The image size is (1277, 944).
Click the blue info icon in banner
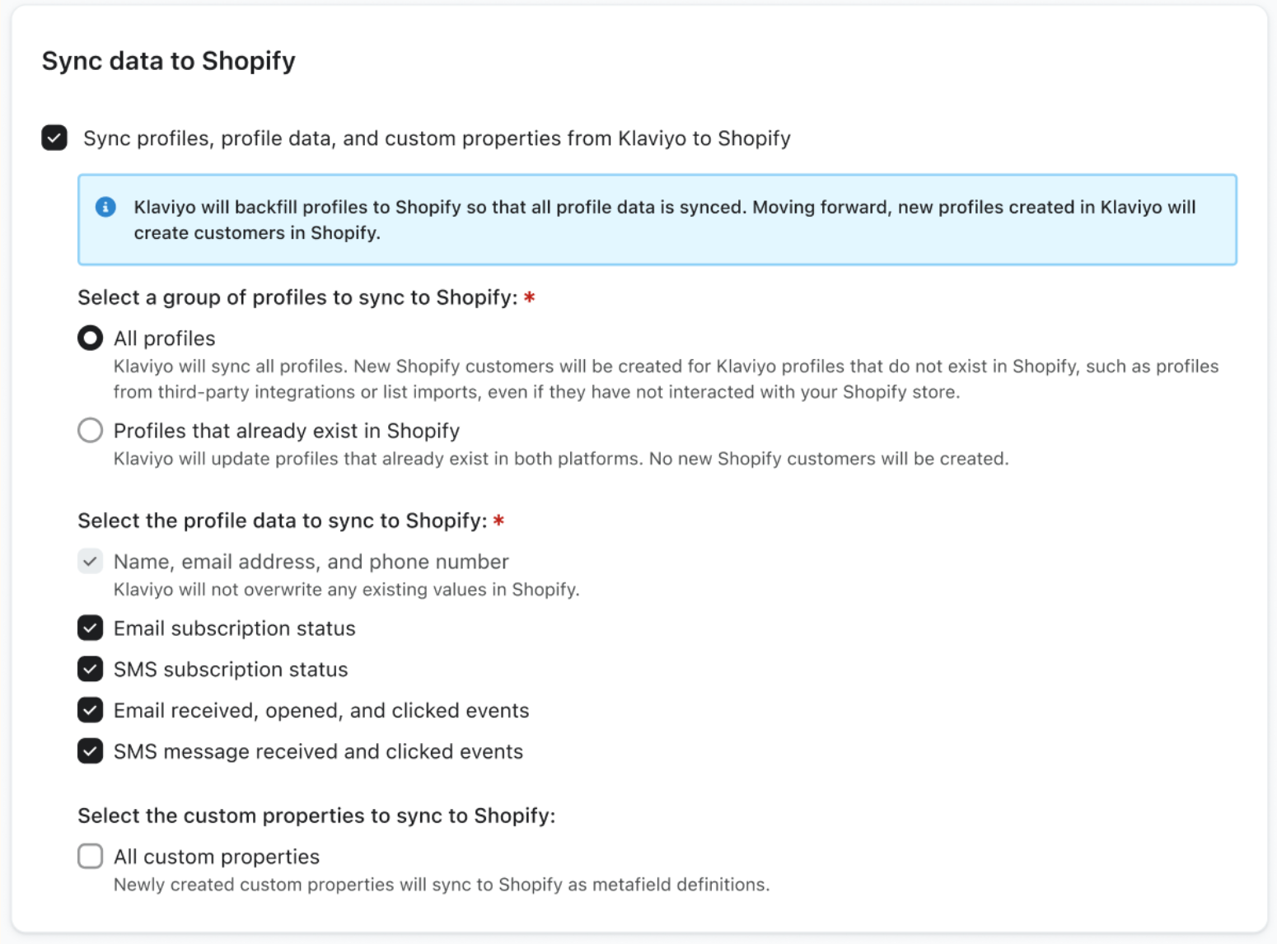click(105, 207)
